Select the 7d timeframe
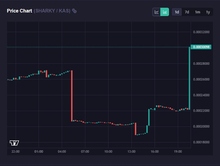 point(187,12)
